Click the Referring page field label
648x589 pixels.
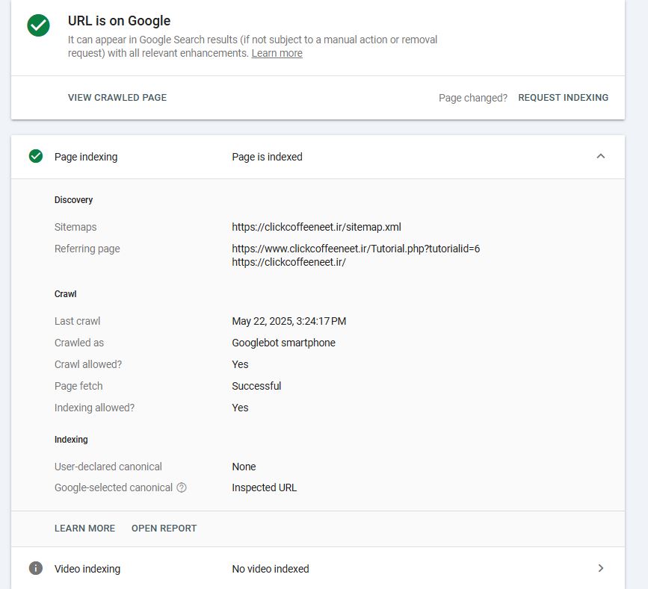tap(87, 249)
